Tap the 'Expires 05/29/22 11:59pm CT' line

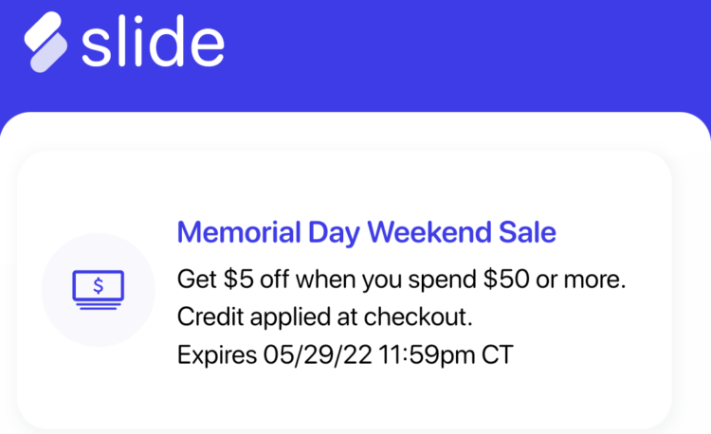[x=345, y=354]
